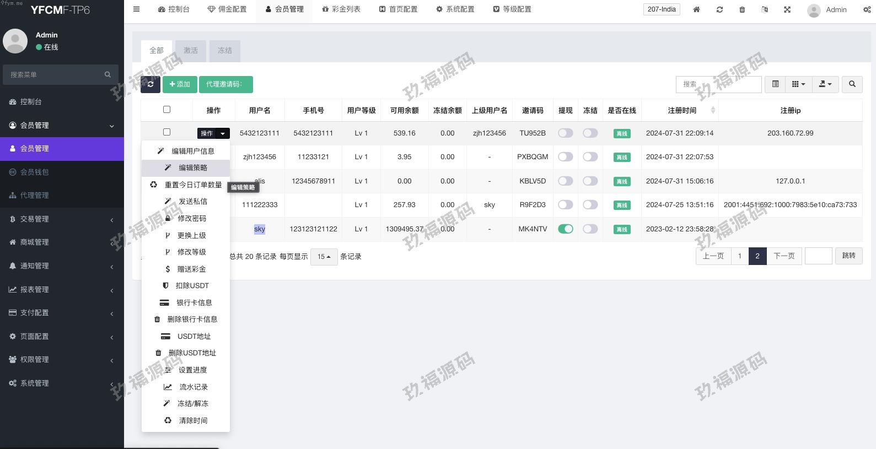876x449 pixels.
Task: Switch to the 冻结 tab
Action: pos(224,51)
